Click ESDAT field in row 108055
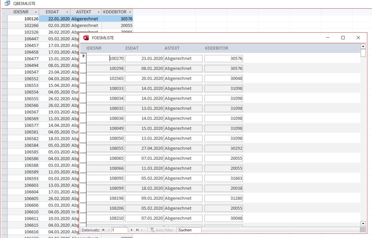The width and height of the screenshot is (372, 238). pos(144,148)
